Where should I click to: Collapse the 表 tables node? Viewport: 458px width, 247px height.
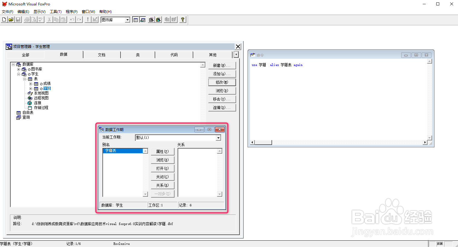(25, 79)
